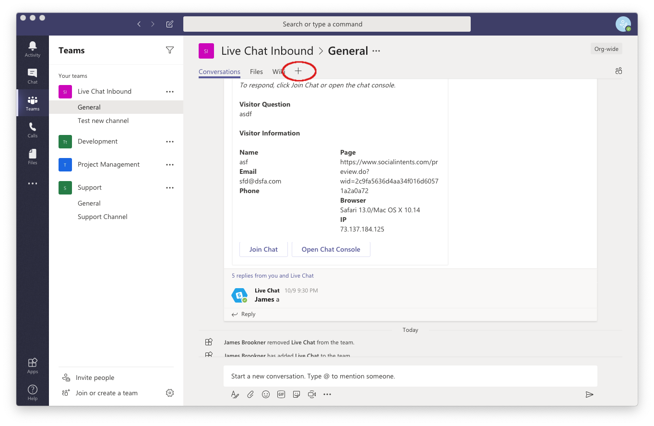
Task: Click the Open Chat Console button
Action: point(331,249)
